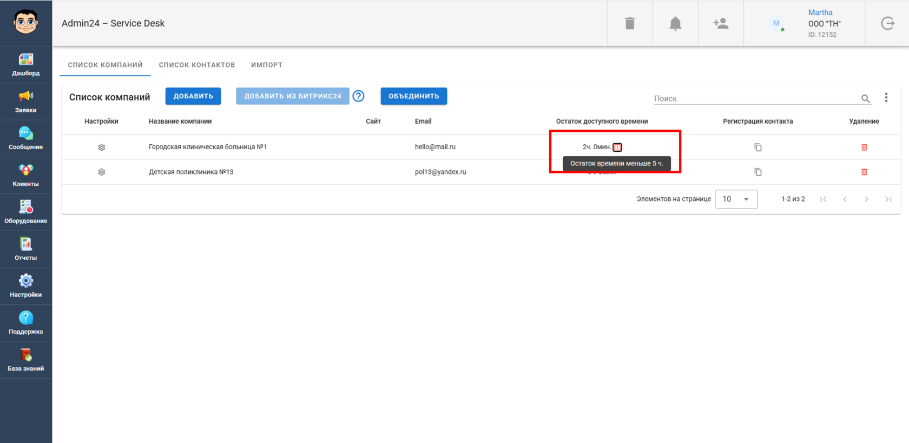
Task: Delete Детская поликлиника №13 company
Action: tap(864, 172)
